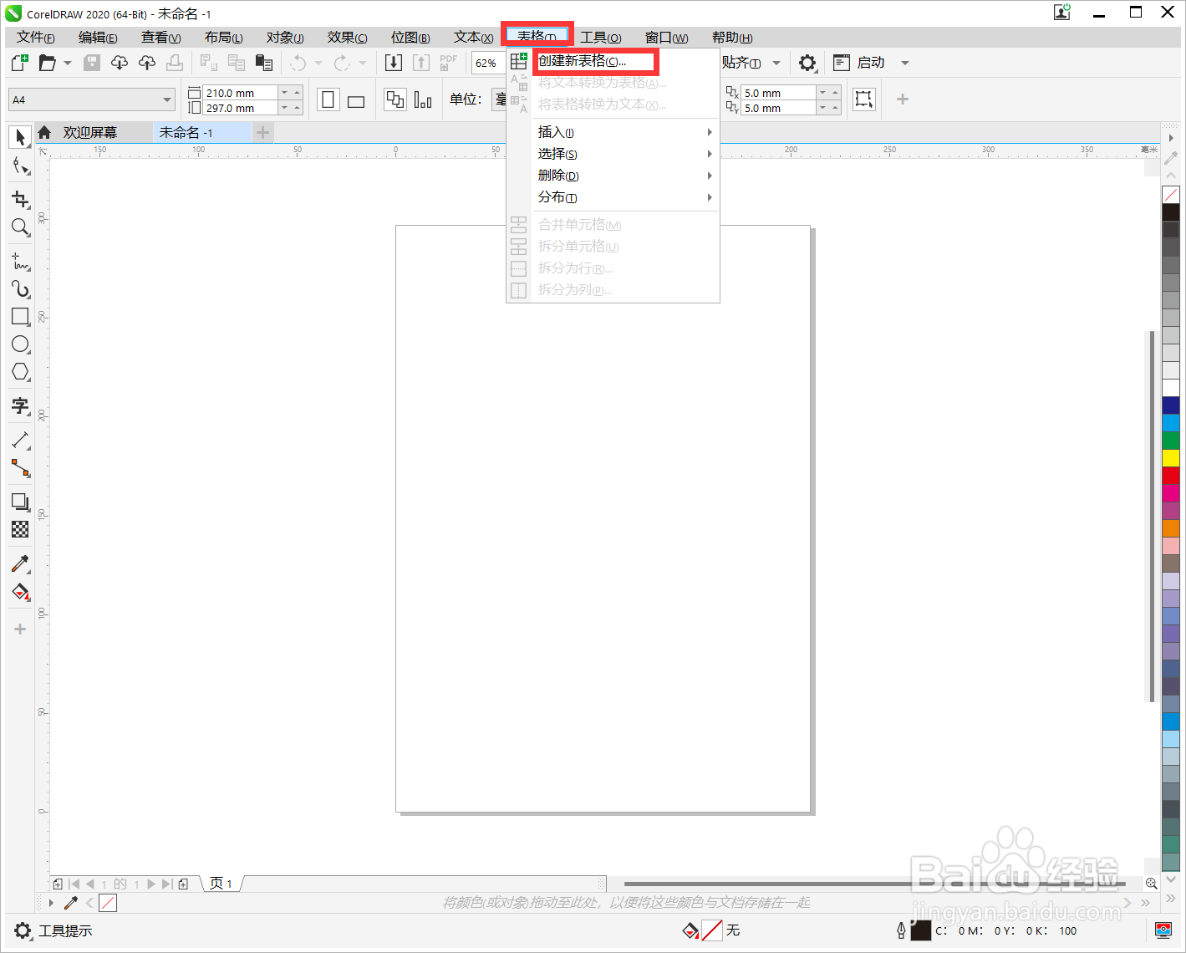
Task: Click the Print icon
Action: pos(175,63)
